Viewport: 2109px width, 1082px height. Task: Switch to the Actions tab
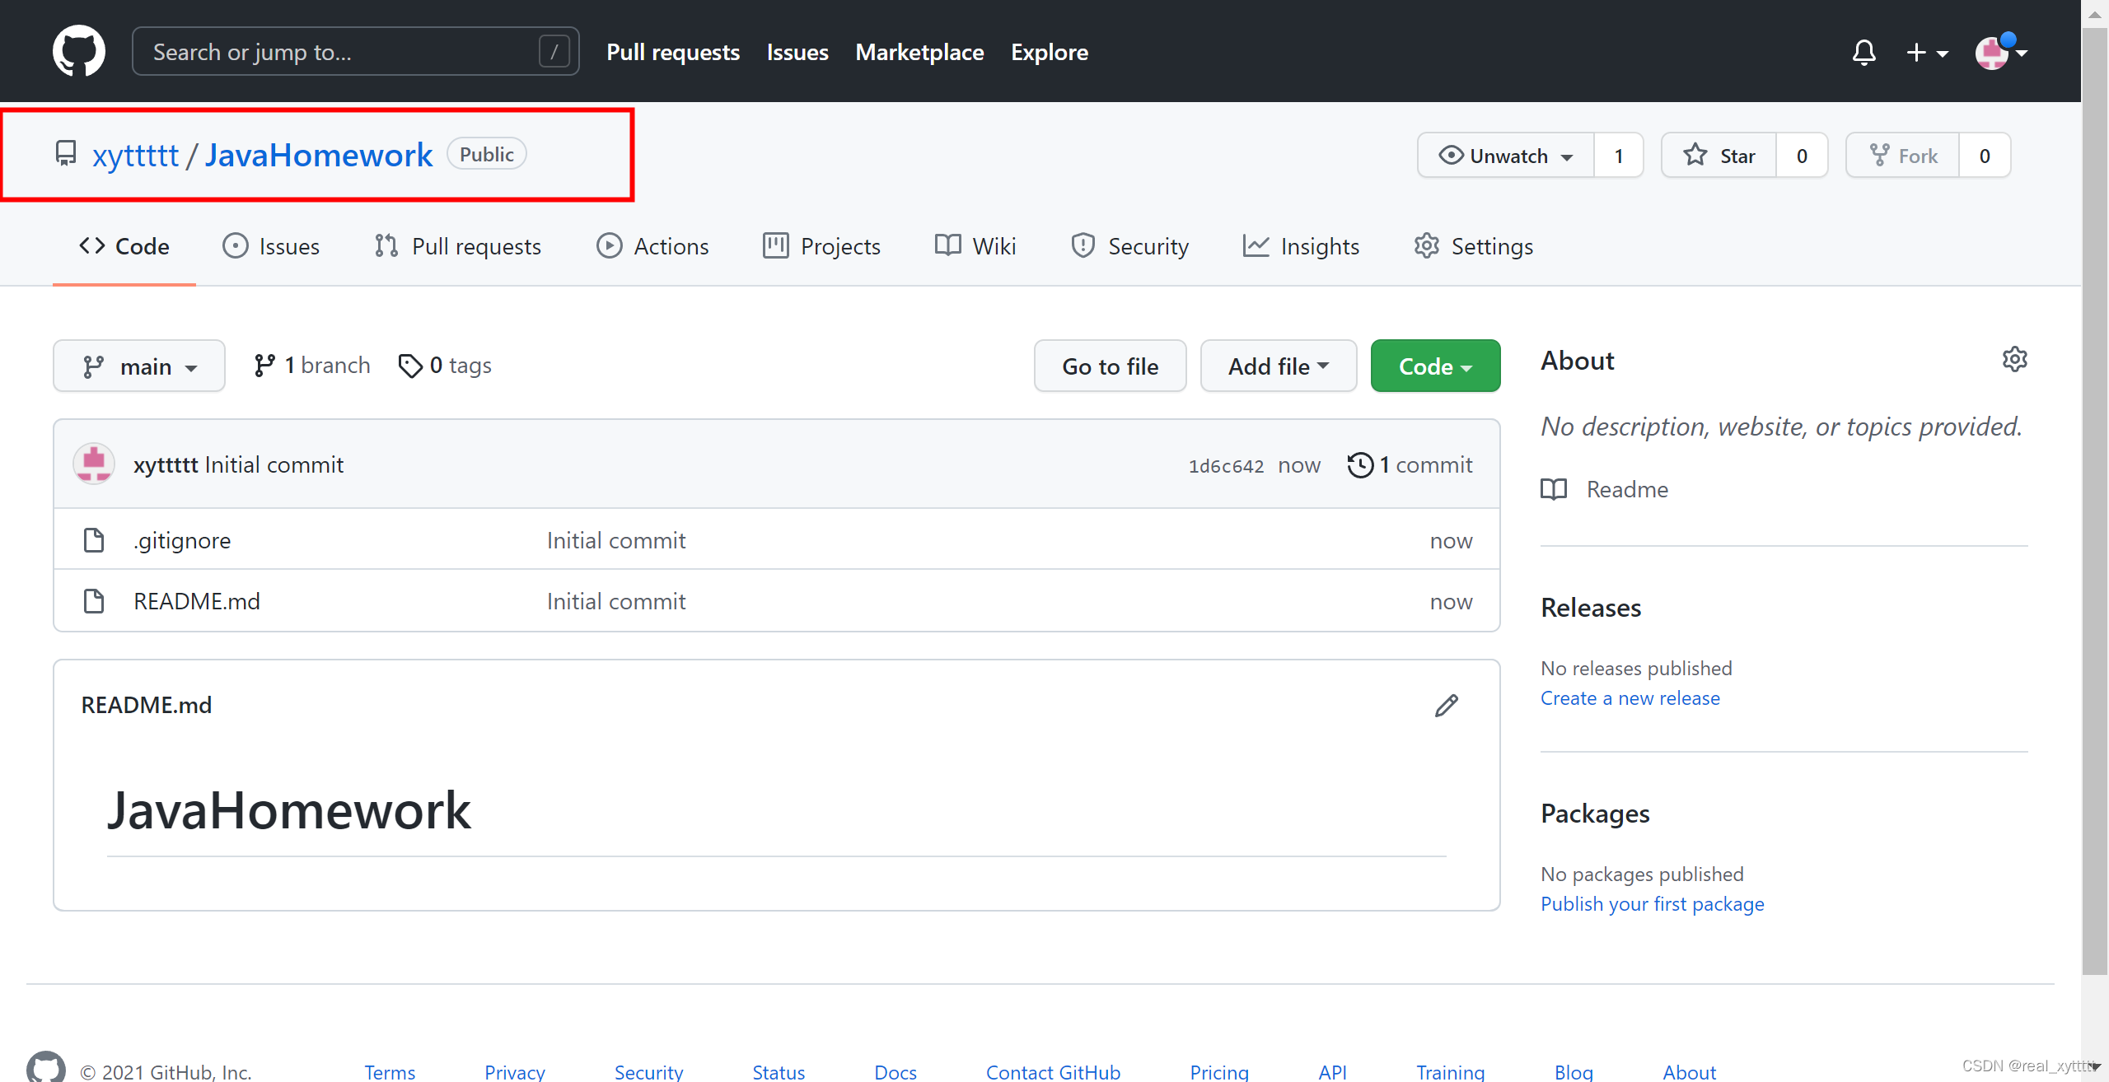[x=652, y=246]
